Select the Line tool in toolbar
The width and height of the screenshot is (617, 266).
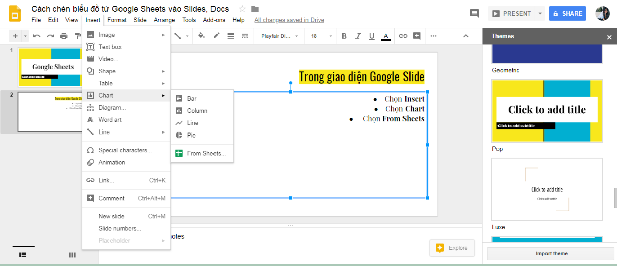(178, 36)
